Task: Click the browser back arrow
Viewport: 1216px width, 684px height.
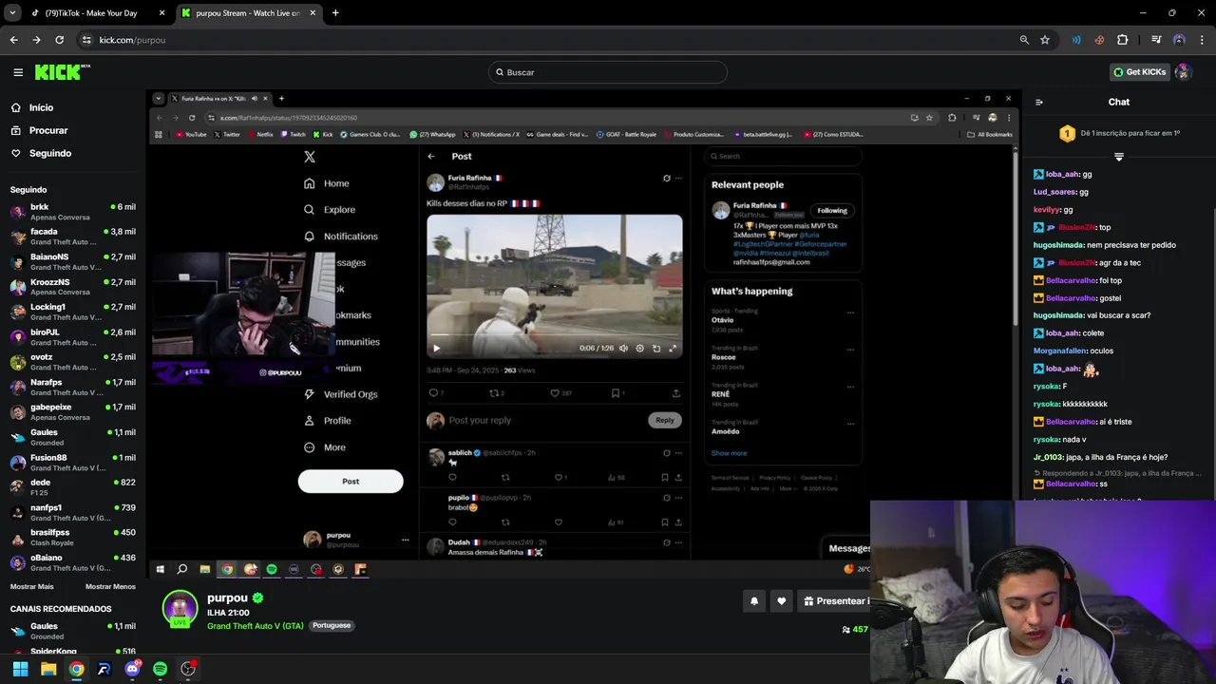Action: click(13, 40)
